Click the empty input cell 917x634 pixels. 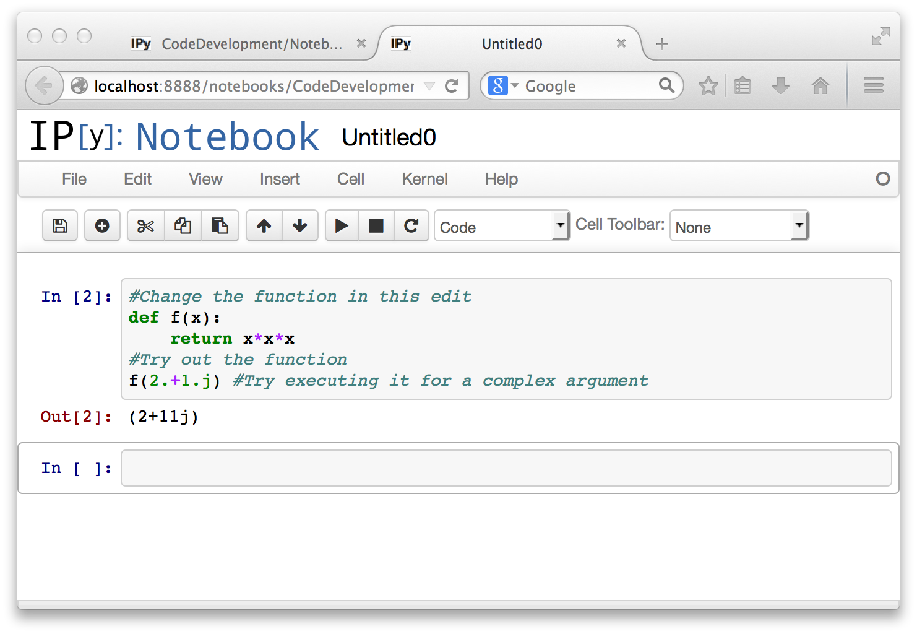pos(506,469)
